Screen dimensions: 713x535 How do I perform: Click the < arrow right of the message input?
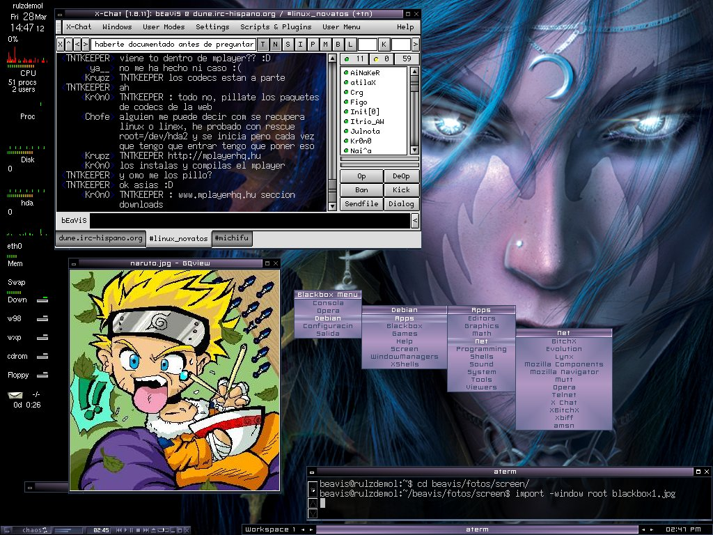(415, 221)
